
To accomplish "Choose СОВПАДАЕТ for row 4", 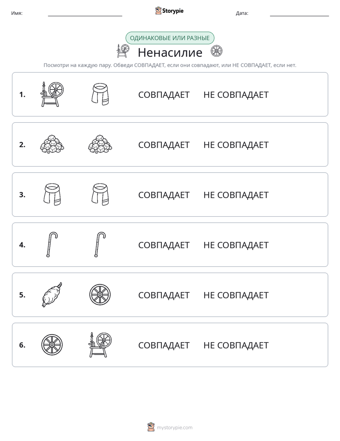I will click(x=164, y=245).
